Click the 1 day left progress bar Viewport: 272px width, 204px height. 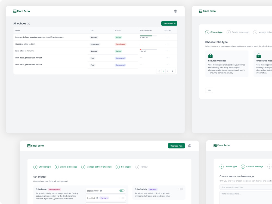pos(148,50)
